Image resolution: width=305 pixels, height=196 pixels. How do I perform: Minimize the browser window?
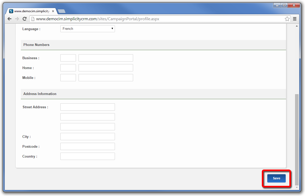[277, 5]
